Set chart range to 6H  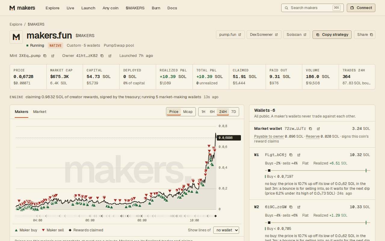coord(212,112)
